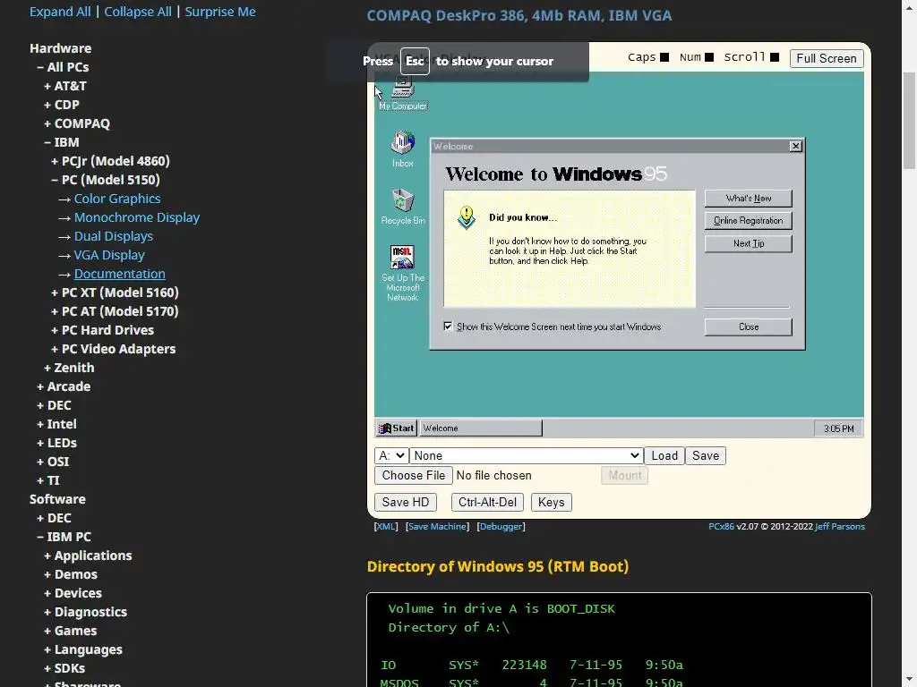
Task: Click the What's New button
Action: pos(748,199)
